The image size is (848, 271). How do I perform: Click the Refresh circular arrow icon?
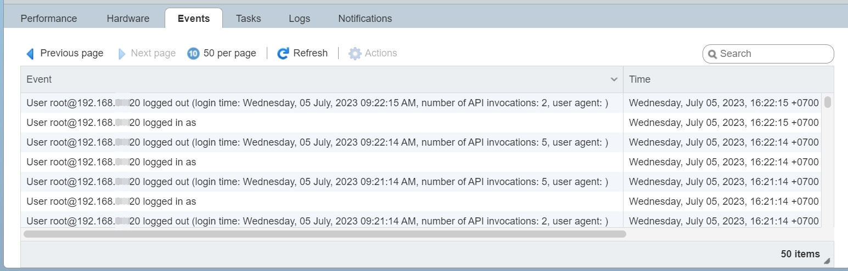click(x=283, y=54)
